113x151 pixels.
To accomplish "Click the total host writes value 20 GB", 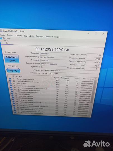I will [93, 59].
